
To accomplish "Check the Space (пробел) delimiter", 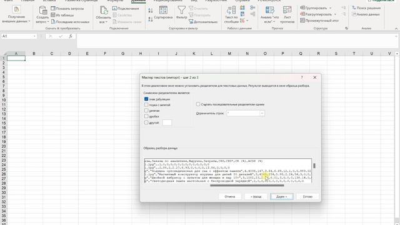I will [x=146, y=116].
